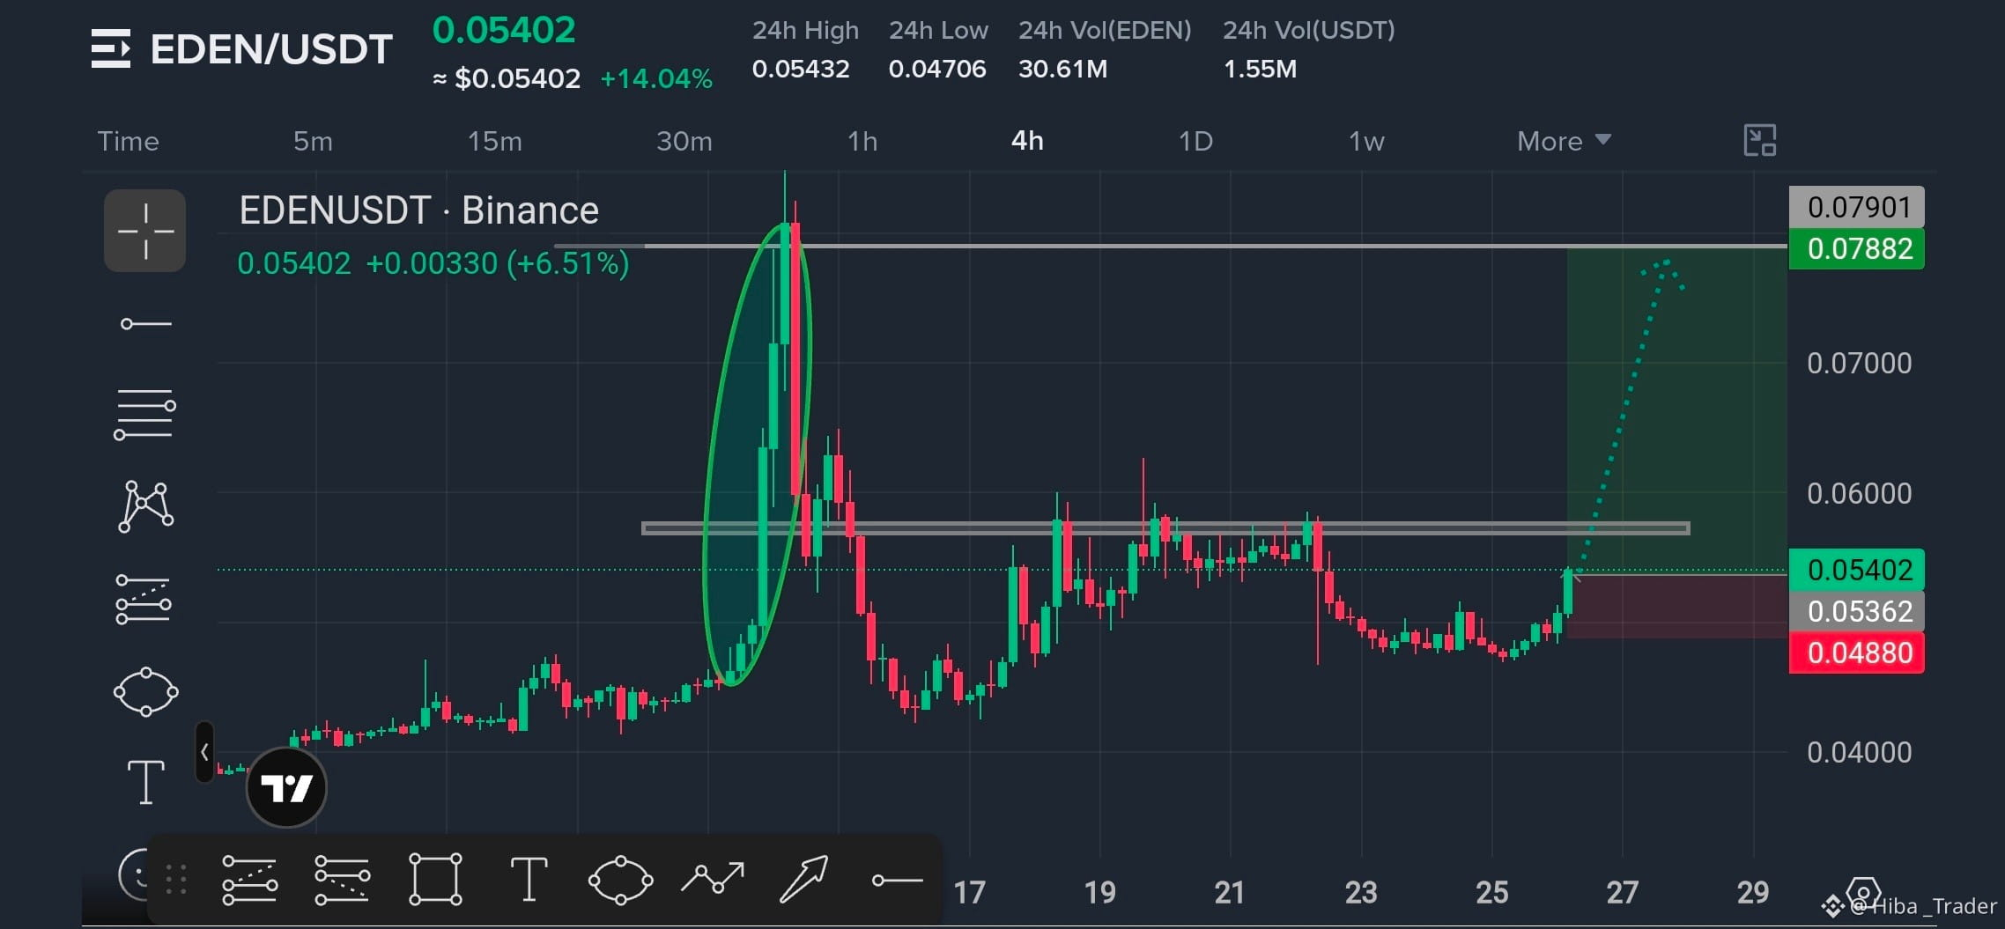The height and width of the screenshot is (929, 2005).
Task: Click the date label 19 on time axis
Action: coord(1099,893)
